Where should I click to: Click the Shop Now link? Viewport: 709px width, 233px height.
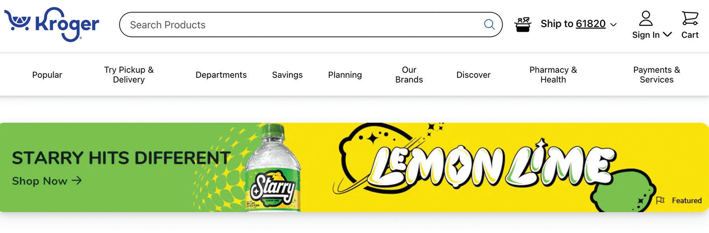click(x=47, y=181)
